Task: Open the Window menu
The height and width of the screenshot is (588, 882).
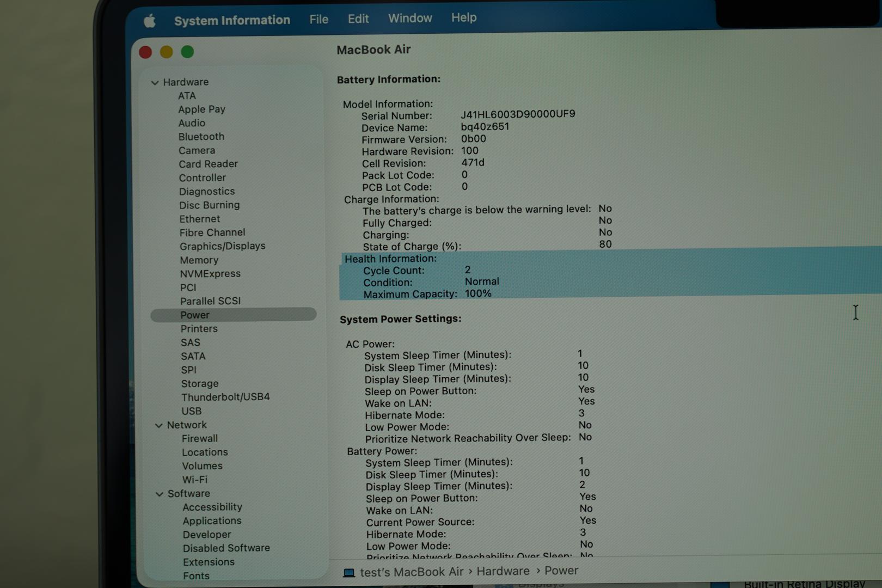Action: pos(410,18)
